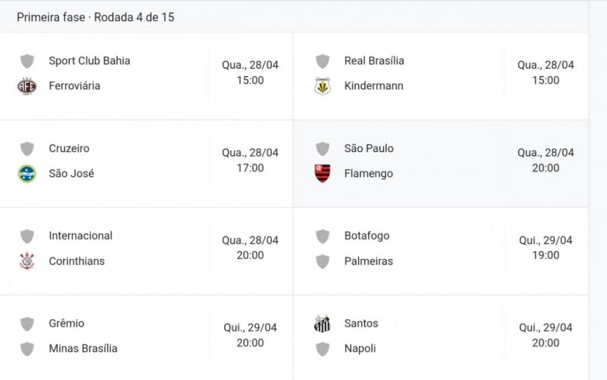The height and width of the screenshot is (380, 607).
Task: Click the Botafogo placeholder shield icon
Action: 322,236
